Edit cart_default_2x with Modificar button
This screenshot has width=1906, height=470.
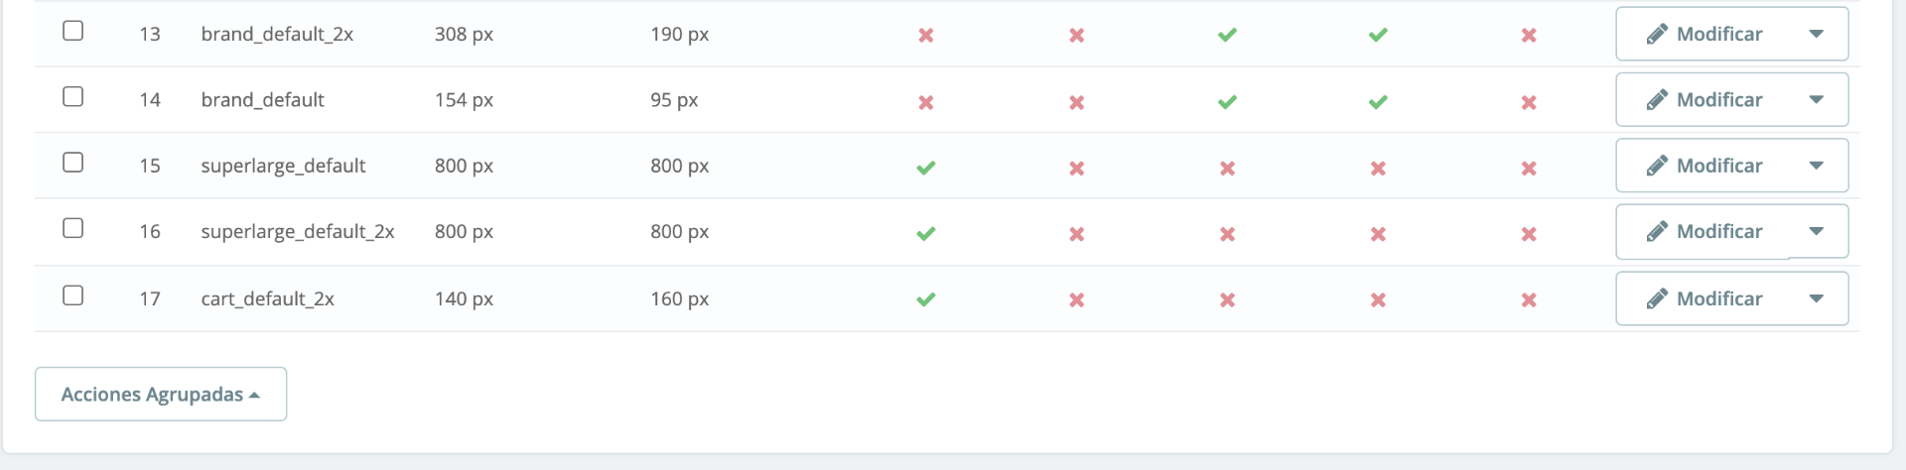1704,299
